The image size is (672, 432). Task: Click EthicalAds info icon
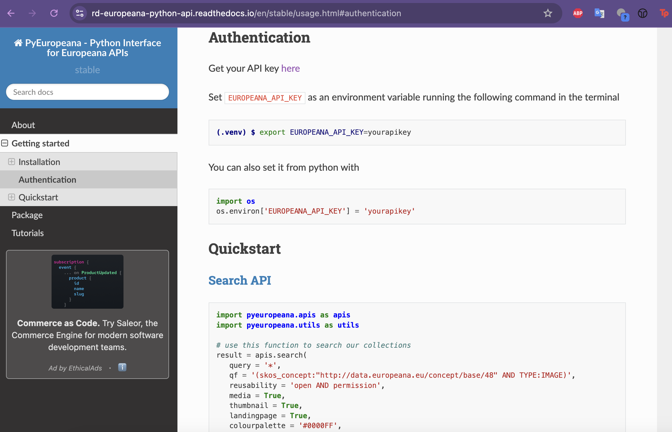point(122,367)
